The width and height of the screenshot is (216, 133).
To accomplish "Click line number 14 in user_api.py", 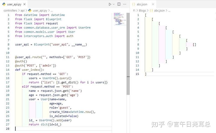I will coord(8,70).
